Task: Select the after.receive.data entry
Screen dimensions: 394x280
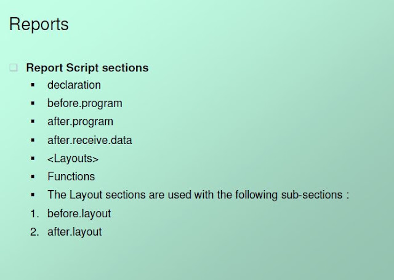Action: pyautogui.click(x=90, y=140)
